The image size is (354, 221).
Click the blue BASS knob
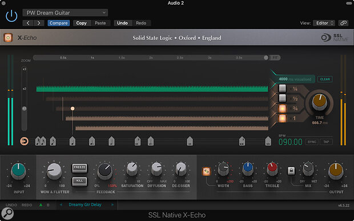tap(248, 169)
